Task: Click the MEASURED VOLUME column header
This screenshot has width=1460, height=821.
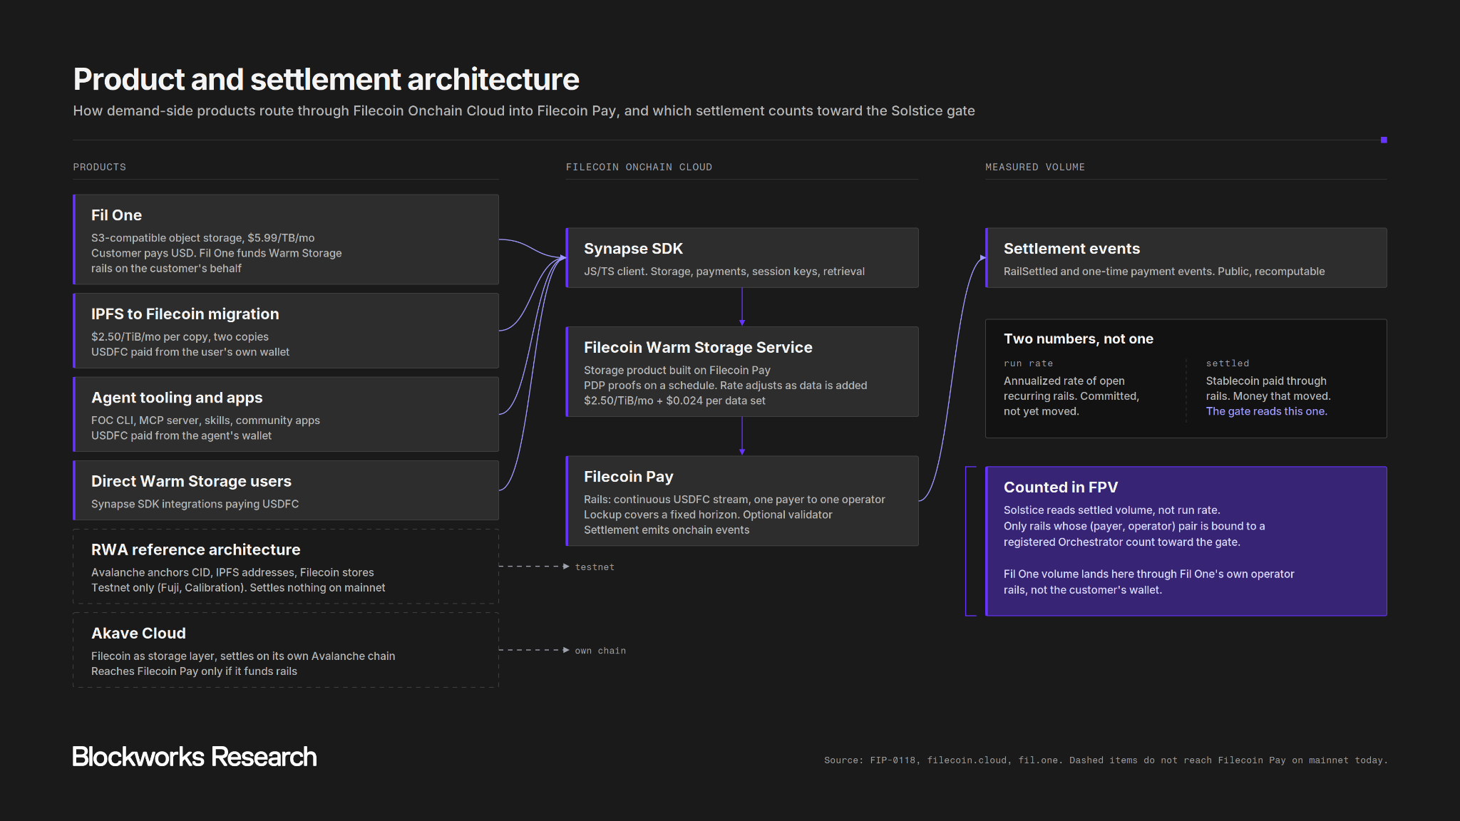Action: [x=1034, y=167]
